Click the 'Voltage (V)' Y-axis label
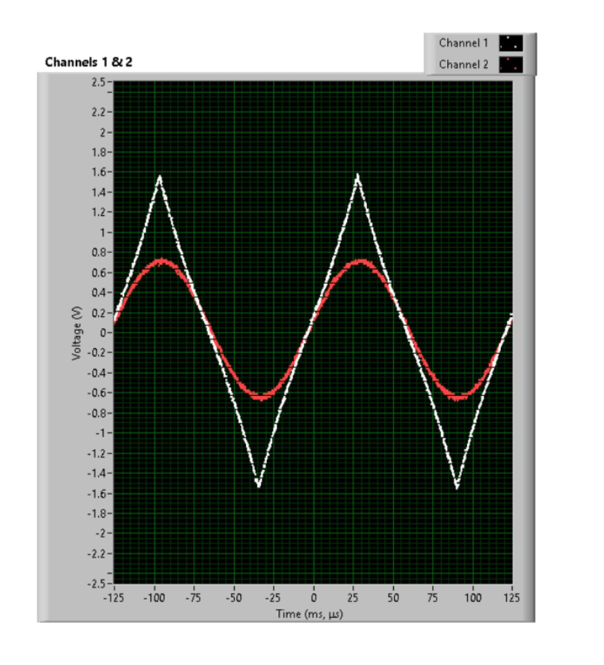The image size is (604, 665). coord(76,333)
